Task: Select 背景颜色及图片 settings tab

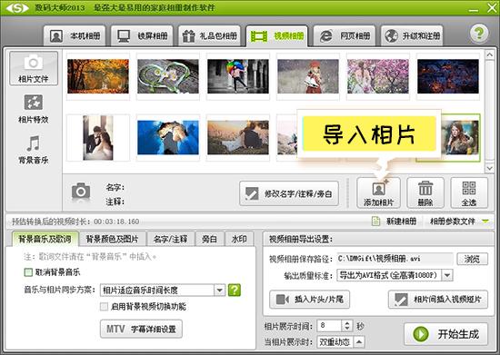Action: [x=112, y=239]
